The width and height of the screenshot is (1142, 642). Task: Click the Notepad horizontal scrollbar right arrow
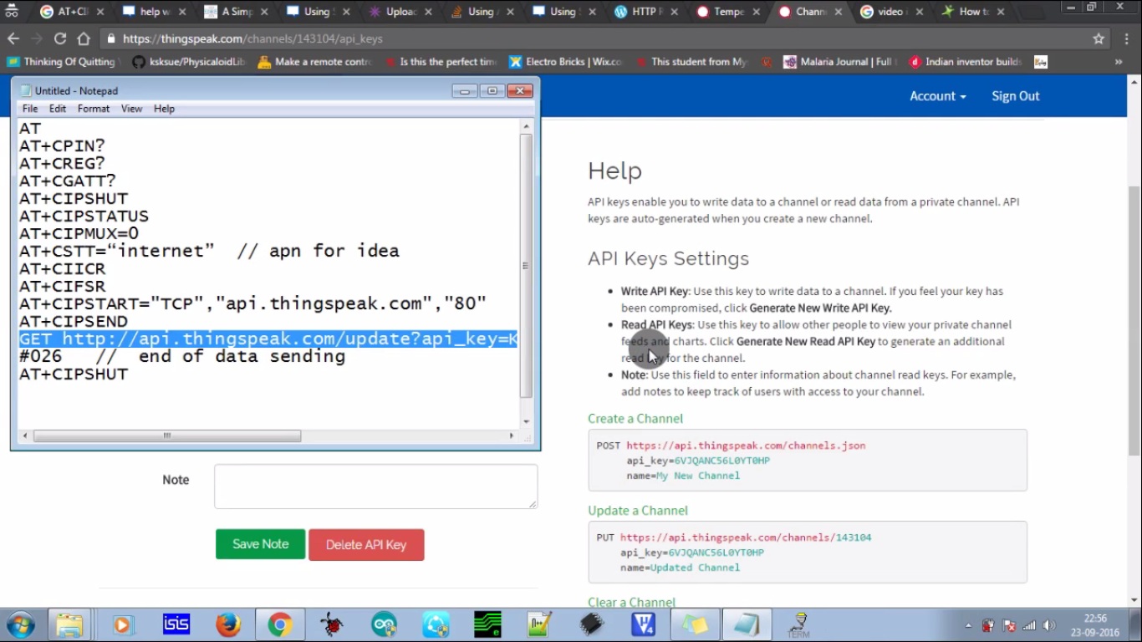(x=512, y=436)
